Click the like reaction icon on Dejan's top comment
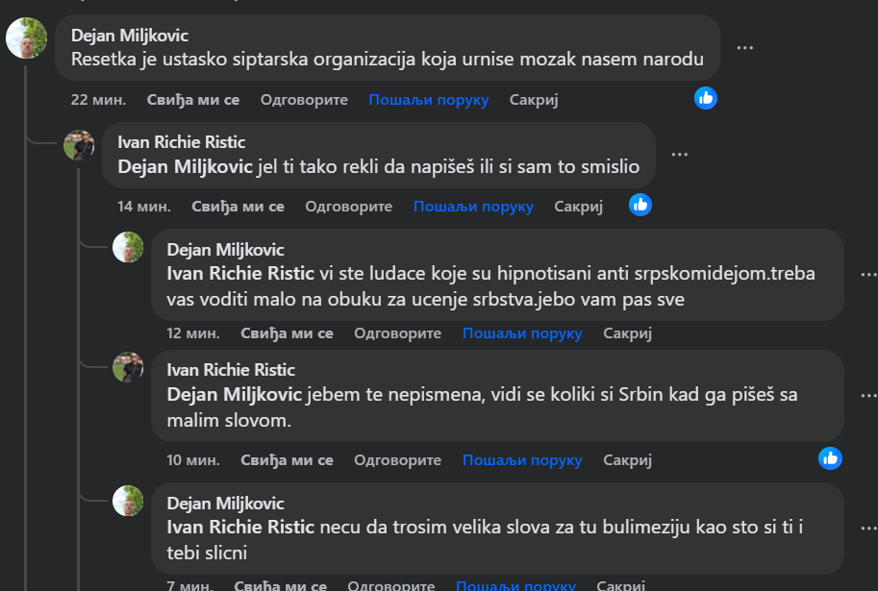This screenshot has height=591, width=878. click(706, 98)
